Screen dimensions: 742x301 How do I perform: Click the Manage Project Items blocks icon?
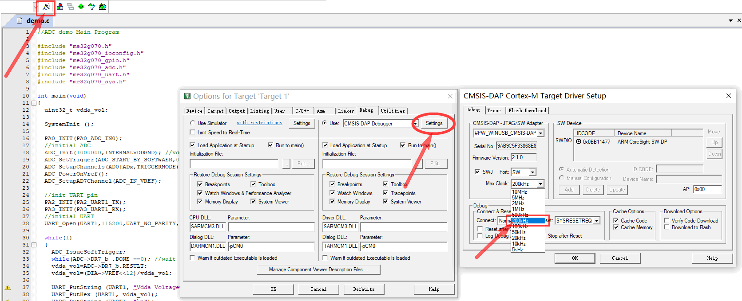coord(60,7)
